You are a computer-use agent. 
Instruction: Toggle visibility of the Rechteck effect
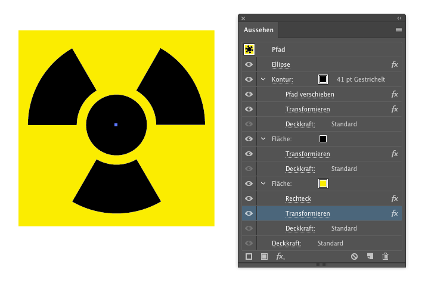pos(249,198)
